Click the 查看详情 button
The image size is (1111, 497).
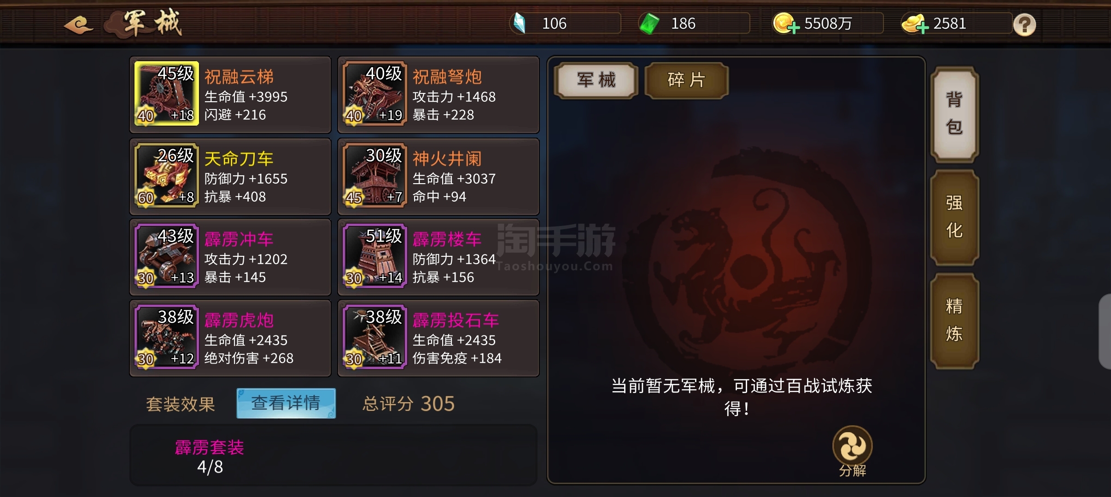[286, 403]
